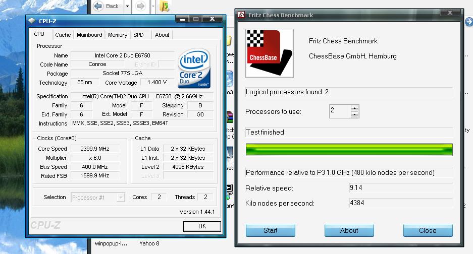Click the Close button in Fritz Benchmark

(x=428, y=230)
